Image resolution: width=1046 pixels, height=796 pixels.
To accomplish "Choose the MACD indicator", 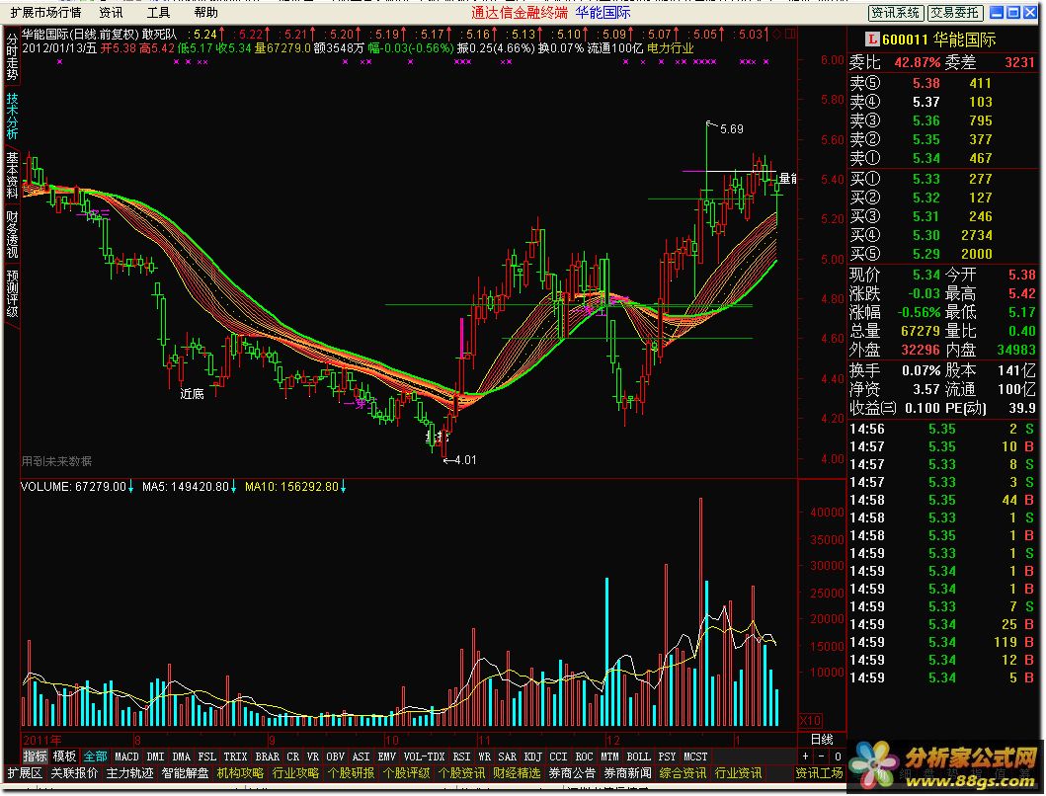I will click(126, 756).
